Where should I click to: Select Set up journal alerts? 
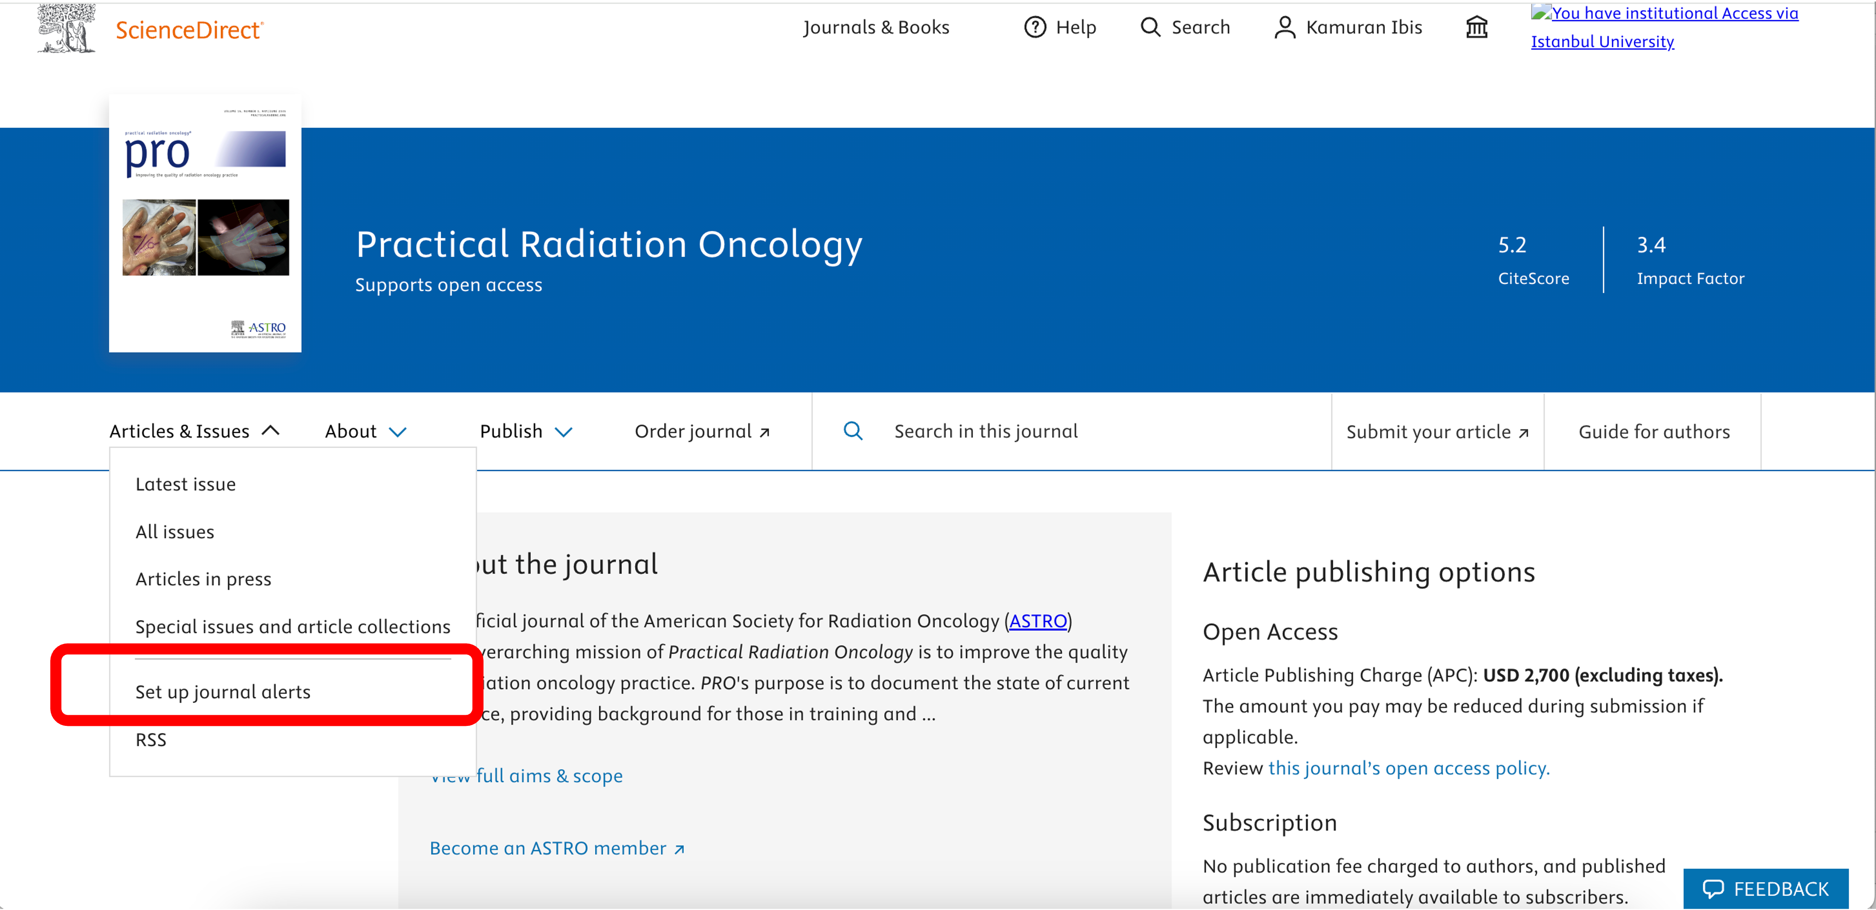tap(223, 692)
